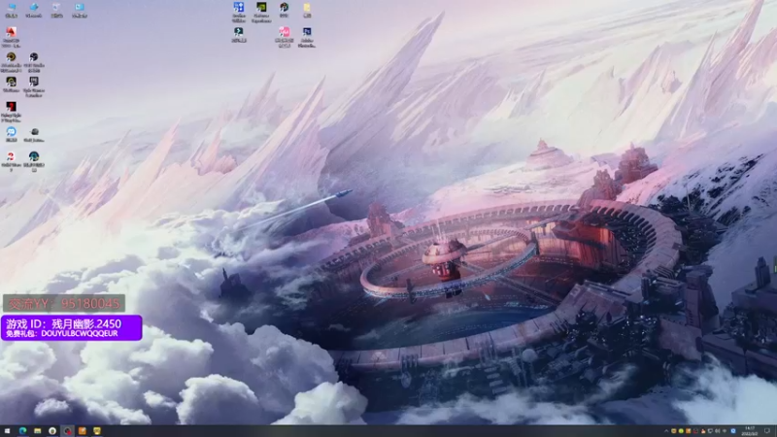Open the red circular app on taskbar

pos(67,431)
